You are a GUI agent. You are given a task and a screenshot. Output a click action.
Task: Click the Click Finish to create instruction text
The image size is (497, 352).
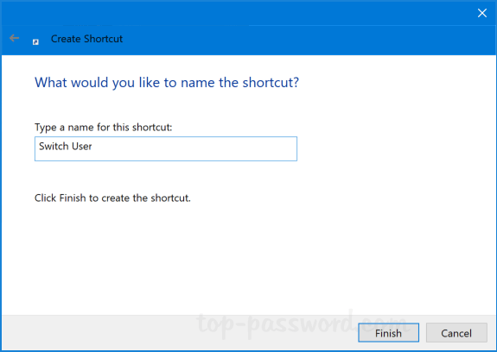[x=112, y=198]
